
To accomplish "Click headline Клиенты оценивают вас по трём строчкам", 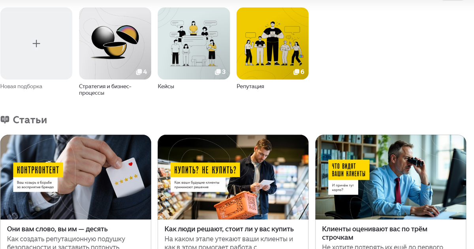I will pos(374,233).
